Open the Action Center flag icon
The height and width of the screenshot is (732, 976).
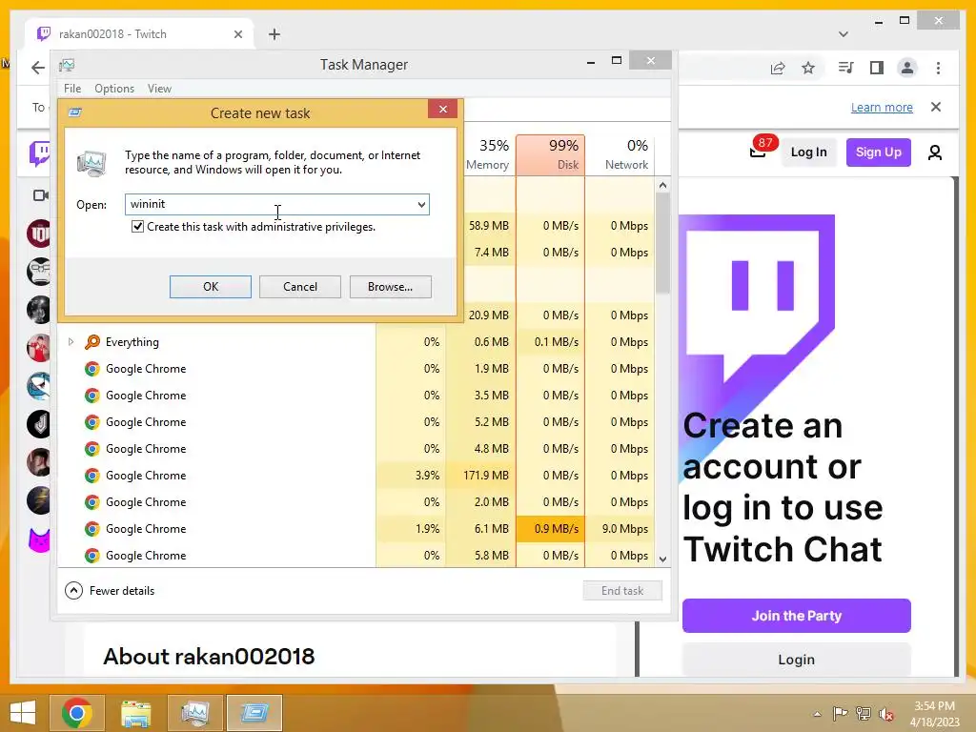tap(840, 713)
